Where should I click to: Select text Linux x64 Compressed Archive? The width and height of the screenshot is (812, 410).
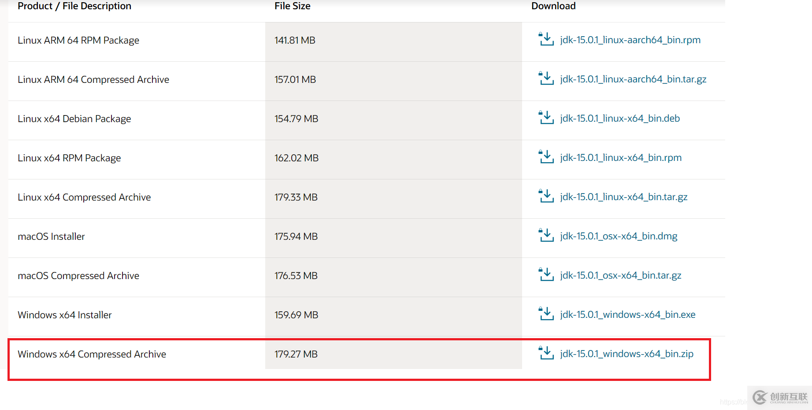click(84, 198)
